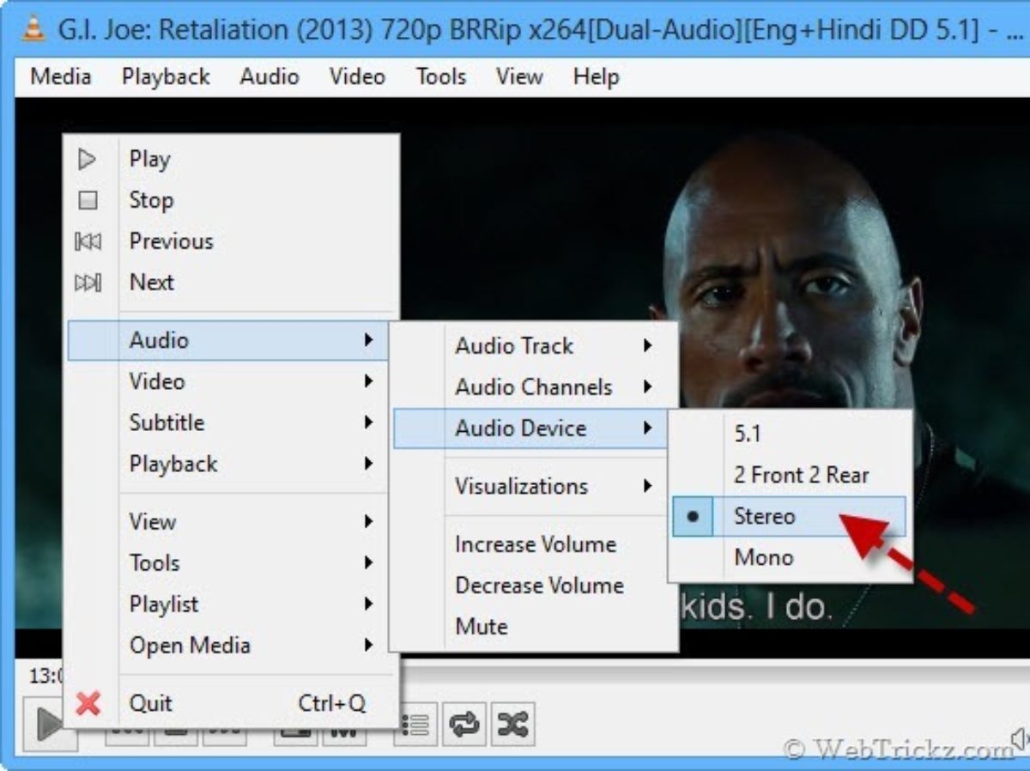Click the Previous track icon in menu
Screen dimensions: 1030x771
(x=88, y=242)
